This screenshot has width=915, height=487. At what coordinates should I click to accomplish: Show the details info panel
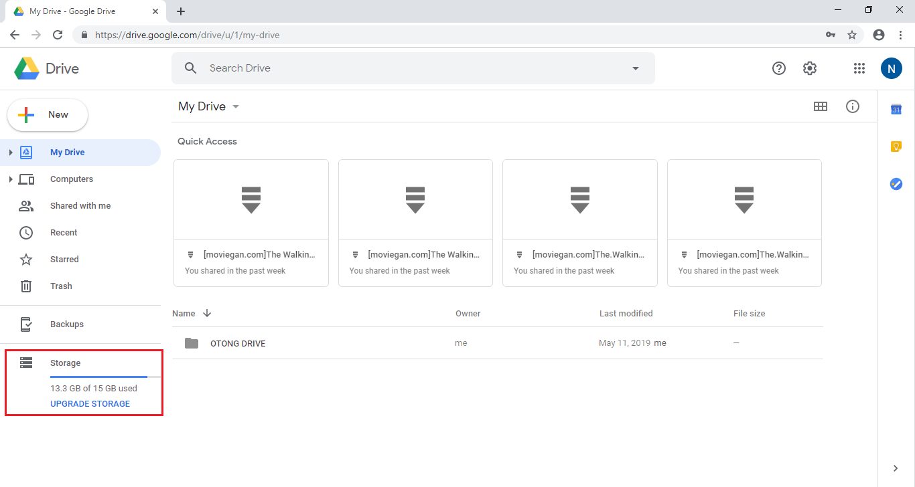coord(852,106)
